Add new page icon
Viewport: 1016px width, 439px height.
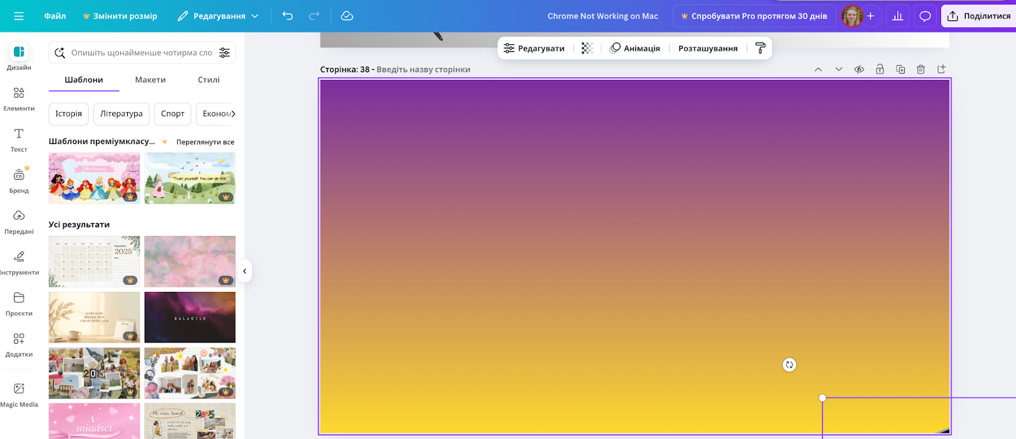(x=942, y=69)
